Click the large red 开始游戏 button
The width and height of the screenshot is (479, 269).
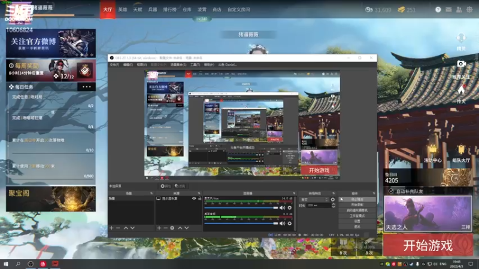click(x=428, y=245)
